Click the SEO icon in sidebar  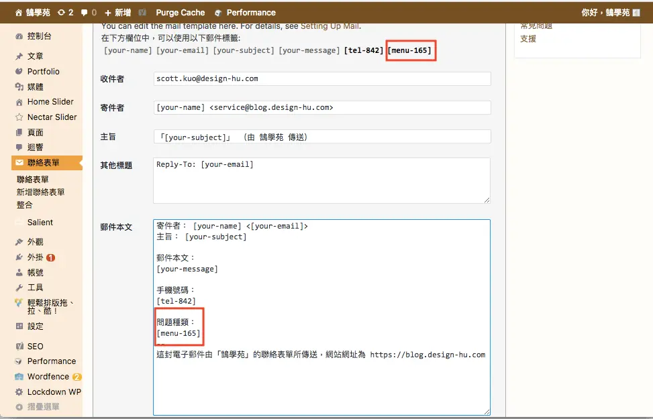tap(19, 346)
